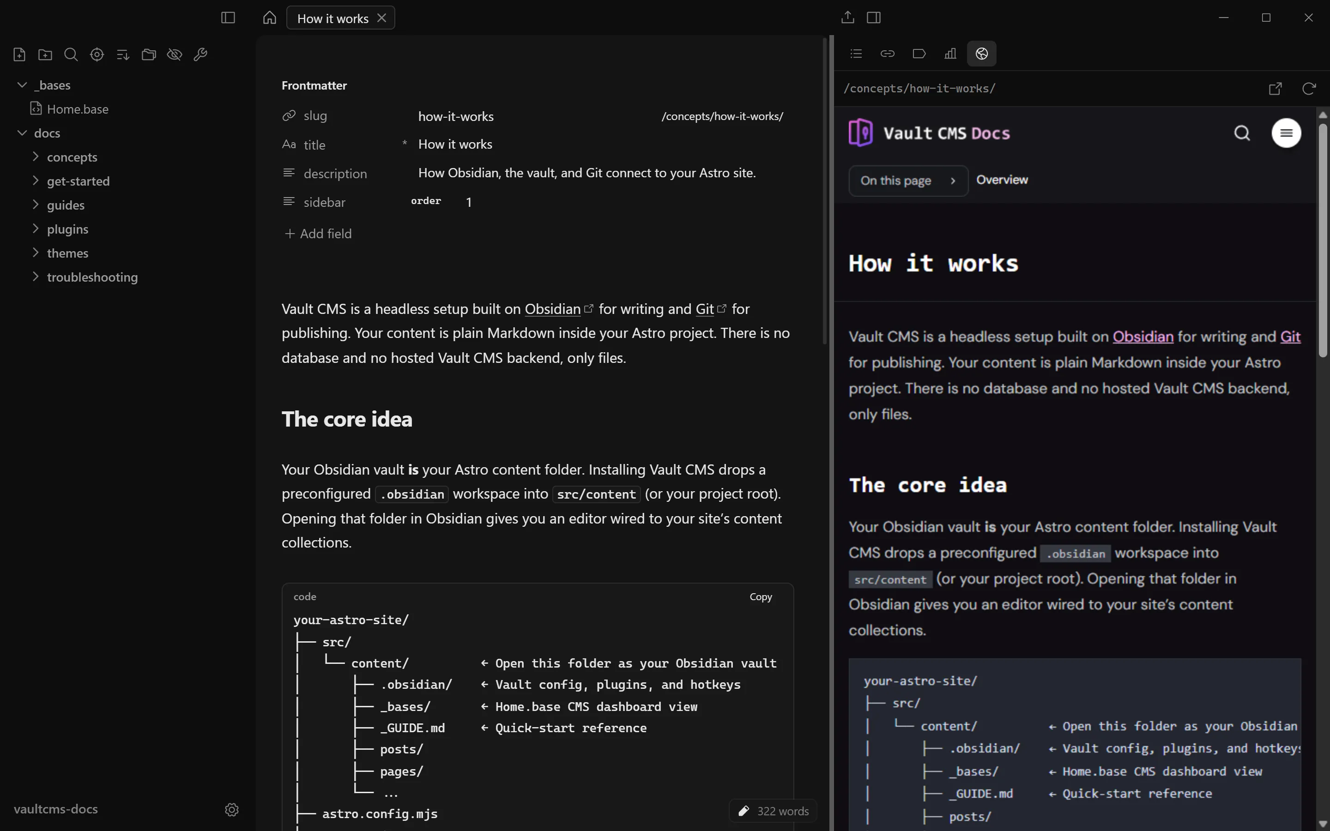Toggle hidden files eye-off icon
Screen dimensions: 1330x831
[174, 54]
